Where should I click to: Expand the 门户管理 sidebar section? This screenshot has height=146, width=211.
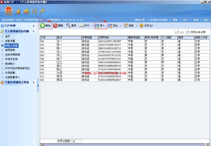click(33, 26)
